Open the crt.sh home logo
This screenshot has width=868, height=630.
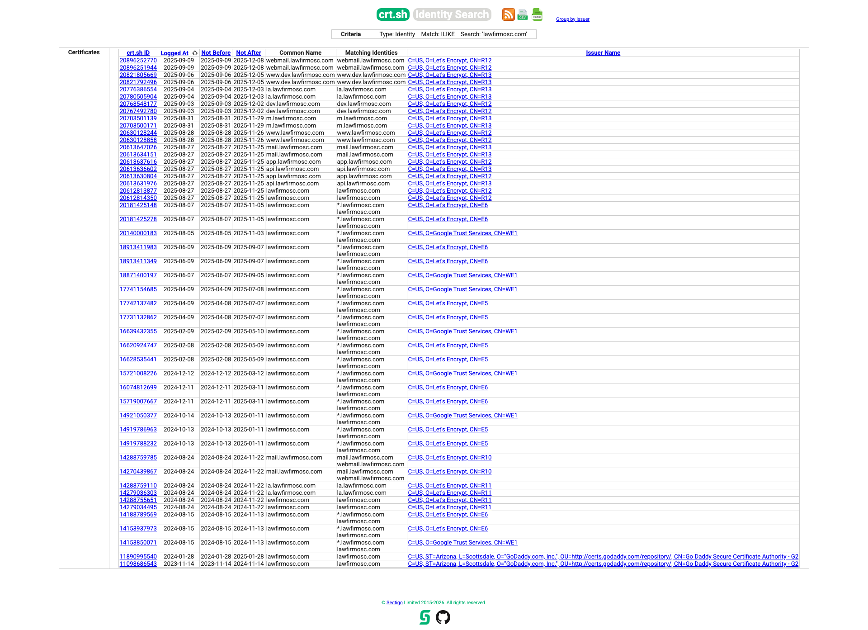[393, 14]
